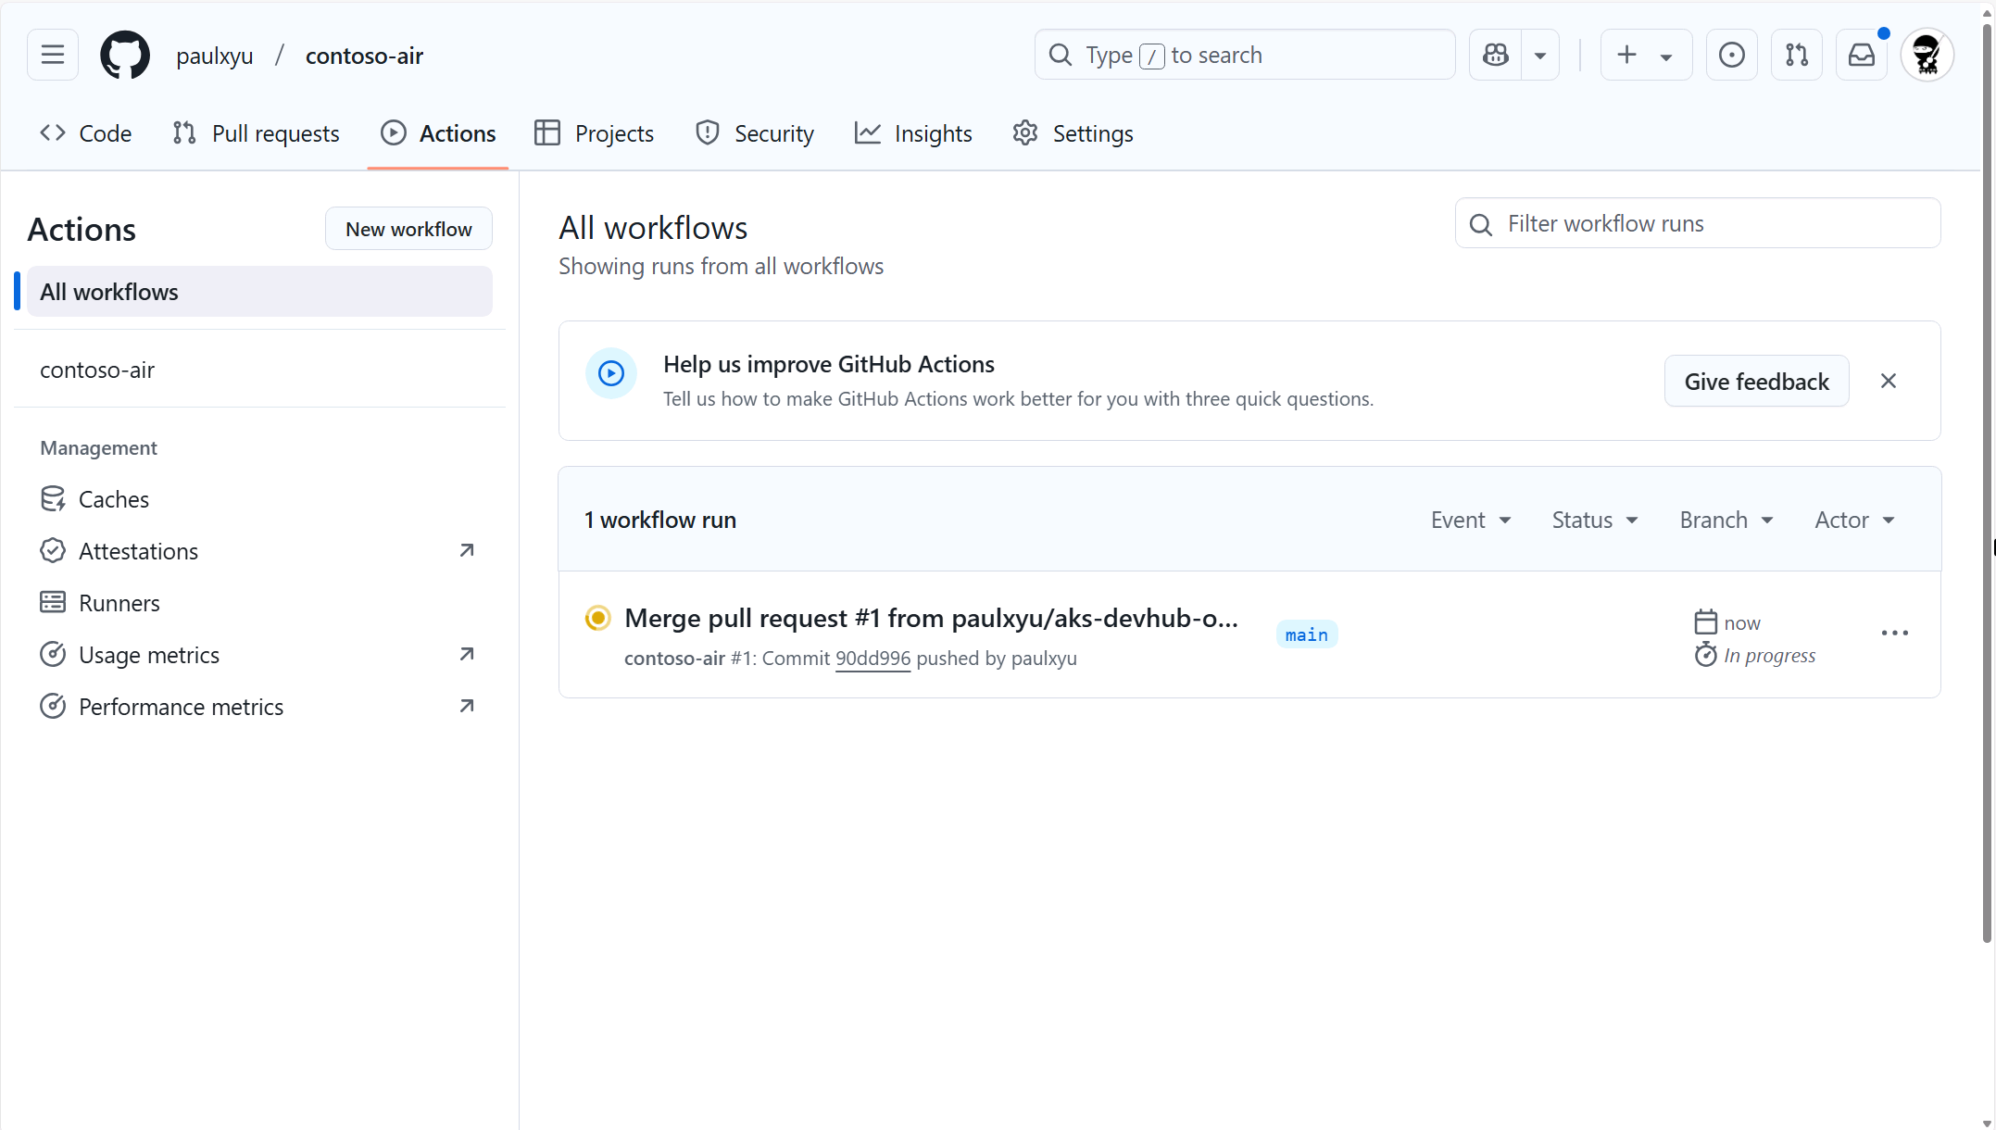
Task: Select the Actions tab
Action: (x=438, y=133)
